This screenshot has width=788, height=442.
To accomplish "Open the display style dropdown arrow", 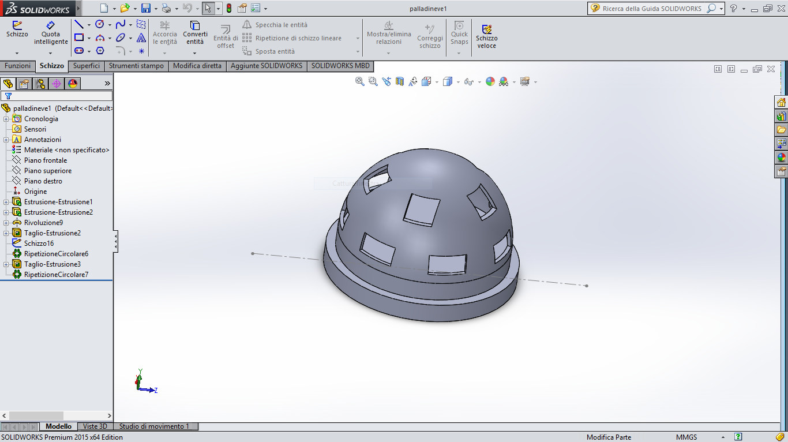I will pyautogui.click(x=458, y=82).
